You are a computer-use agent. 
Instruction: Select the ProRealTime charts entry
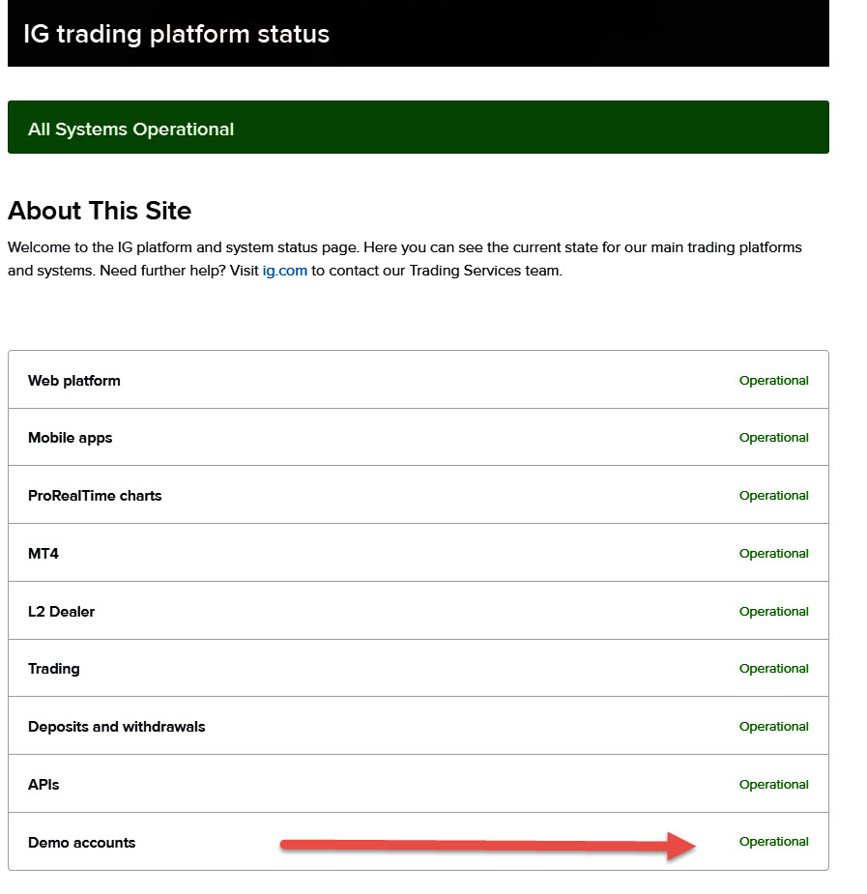(x=95, y=496)
